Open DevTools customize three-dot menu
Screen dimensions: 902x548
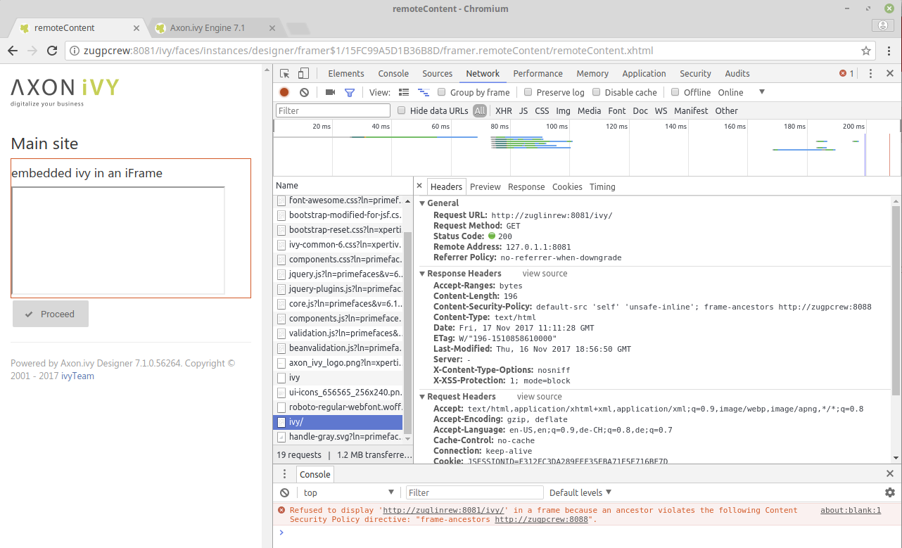(870, 73)
